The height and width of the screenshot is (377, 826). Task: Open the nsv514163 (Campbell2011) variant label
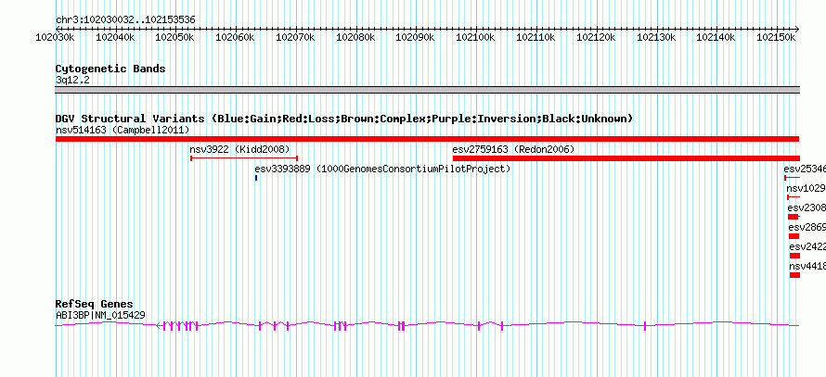(123, 130)
